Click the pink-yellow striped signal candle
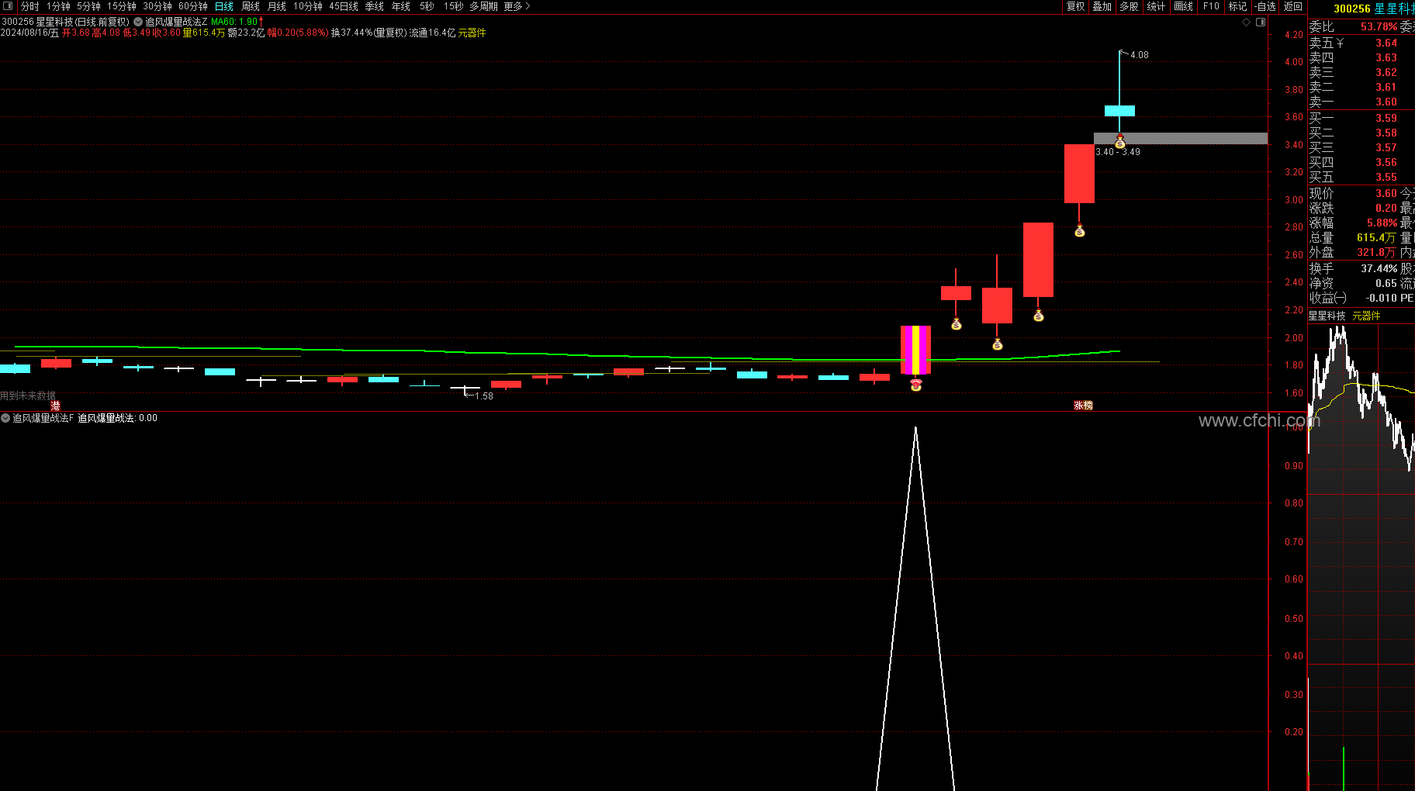The width and height of the screenshot is (1415, 791). click(x=915, y=351)
